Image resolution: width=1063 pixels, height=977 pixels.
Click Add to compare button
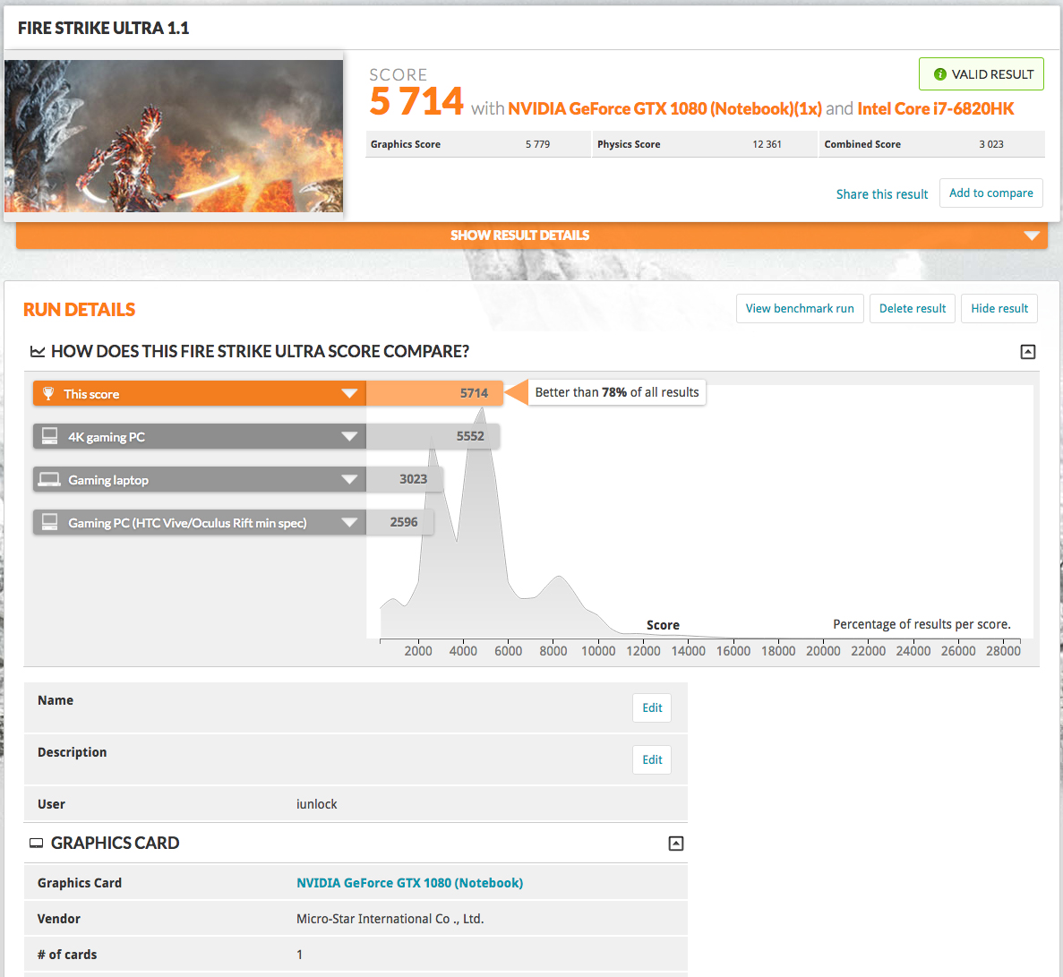[990, 193]
